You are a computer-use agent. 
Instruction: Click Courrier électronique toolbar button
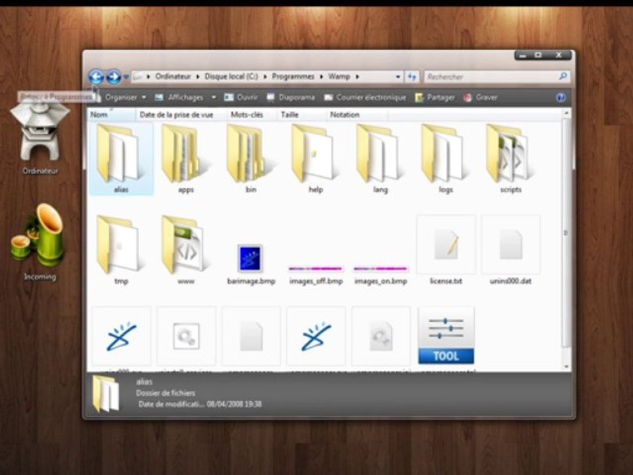(x=365, y=98)
